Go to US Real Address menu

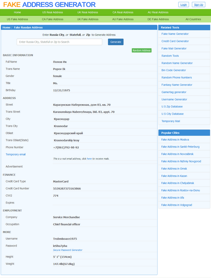coord(53,12)
